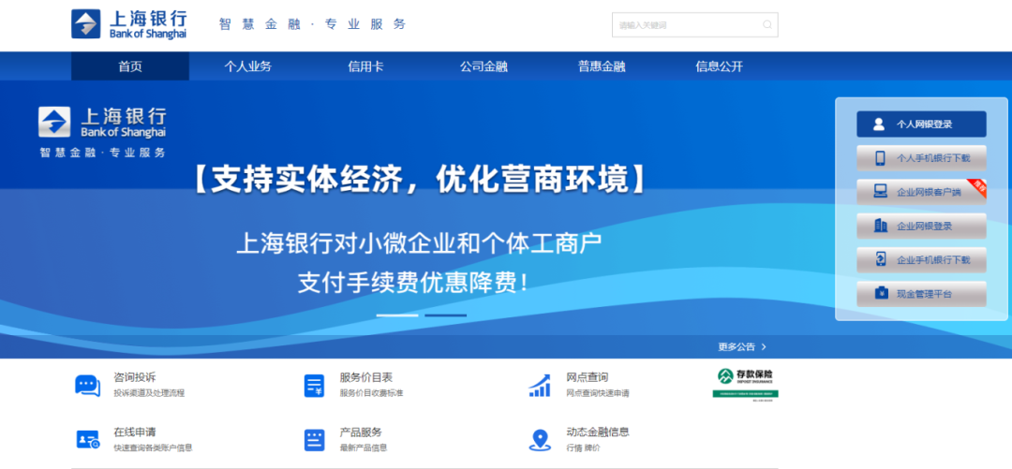Click the computer icon in 企业网银客户端
Image resolution: width=1012 pixels, height=469 pixels.
click(880, 192)
